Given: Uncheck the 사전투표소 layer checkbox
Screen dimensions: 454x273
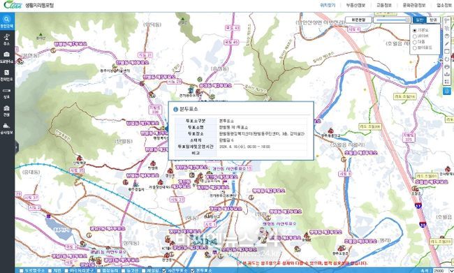Looking at the screenshot, I should [x=164, y=271].
